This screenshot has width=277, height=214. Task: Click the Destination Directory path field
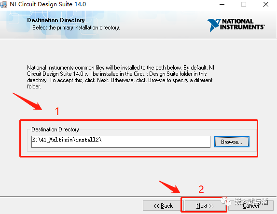pos(121,142)
